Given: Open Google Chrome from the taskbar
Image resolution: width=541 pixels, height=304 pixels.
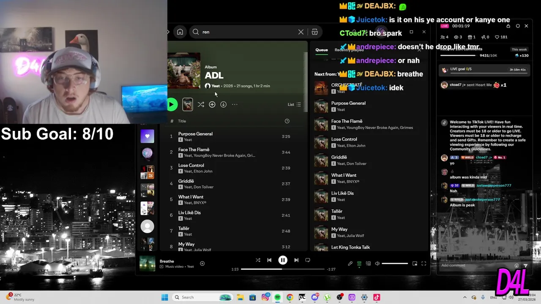Looking at the screenshot, I should tap(290, 297).
